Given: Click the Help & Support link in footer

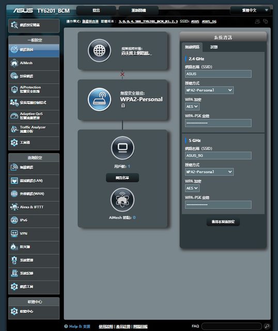Looking at the screenshot, I should [77, 326].
